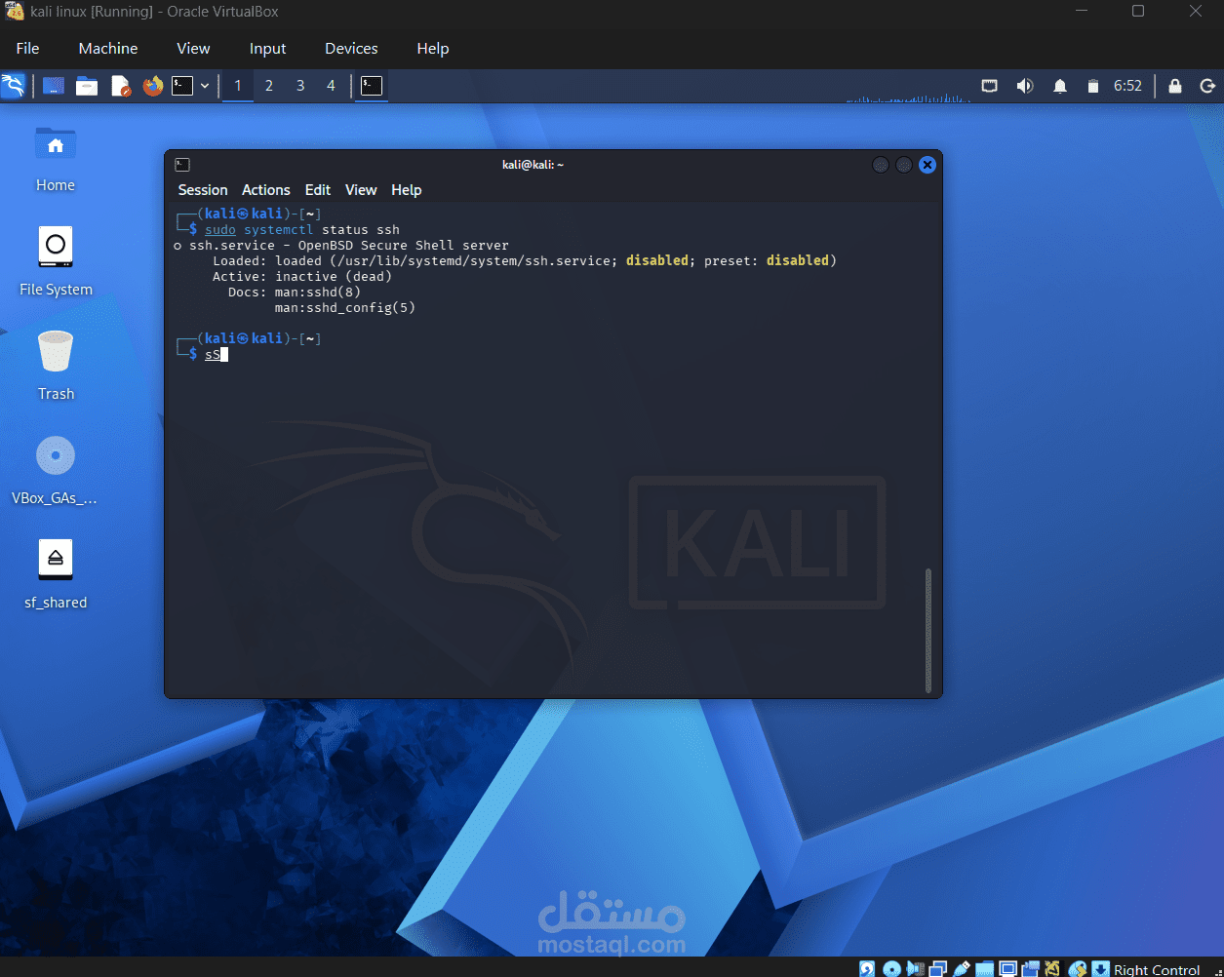Open the volume control in the tray
The image size is (1224, 977).
(1024, 86)
